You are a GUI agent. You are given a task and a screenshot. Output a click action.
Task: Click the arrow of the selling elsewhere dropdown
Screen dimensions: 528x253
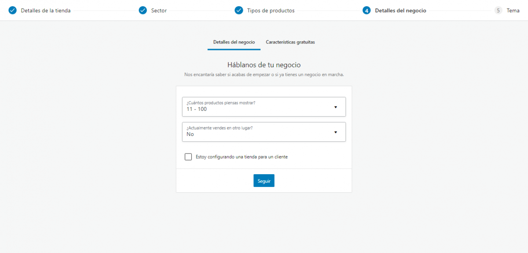click(x=335, y=132)
